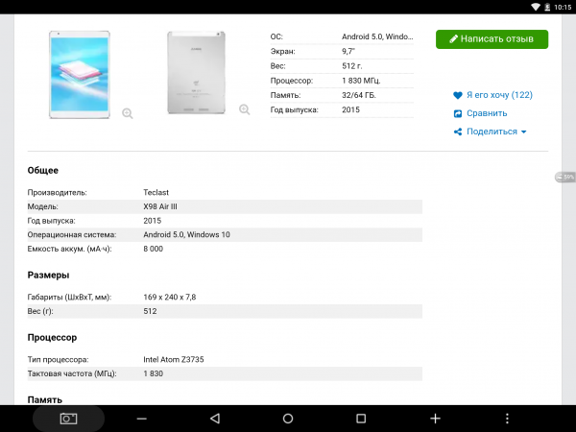Lower volume with the minus icon in the navigation bar
Image resolution: width=576 pixels, height=432 pixels.
(142, 419)
